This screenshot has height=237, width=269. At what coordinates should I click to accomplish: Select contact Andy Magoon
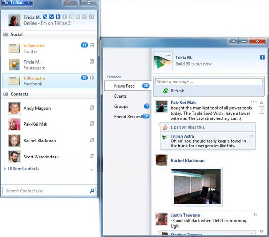49,108
